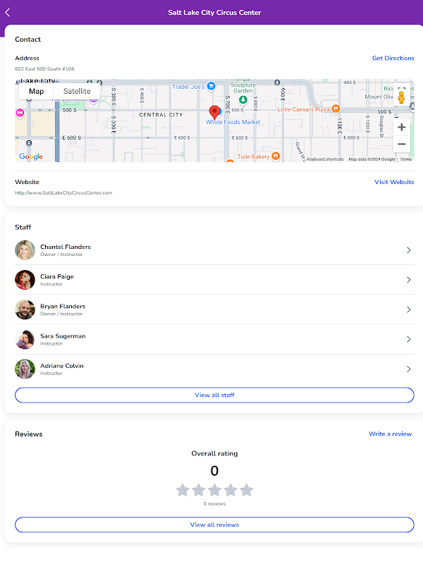423x564 pixels.
Task: Expand Sara Sugerman staff entry chevron
Action: point(409,339)
